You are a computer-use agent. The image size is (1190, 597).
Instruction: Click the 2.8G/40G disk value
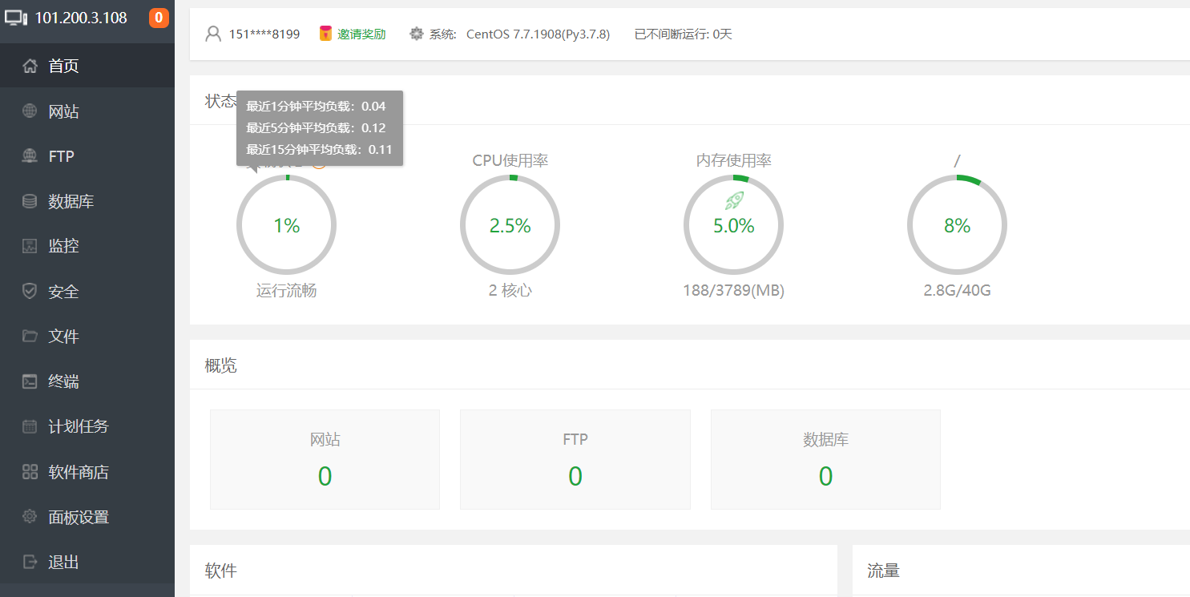pyautogui.click(x=957, y=291)
